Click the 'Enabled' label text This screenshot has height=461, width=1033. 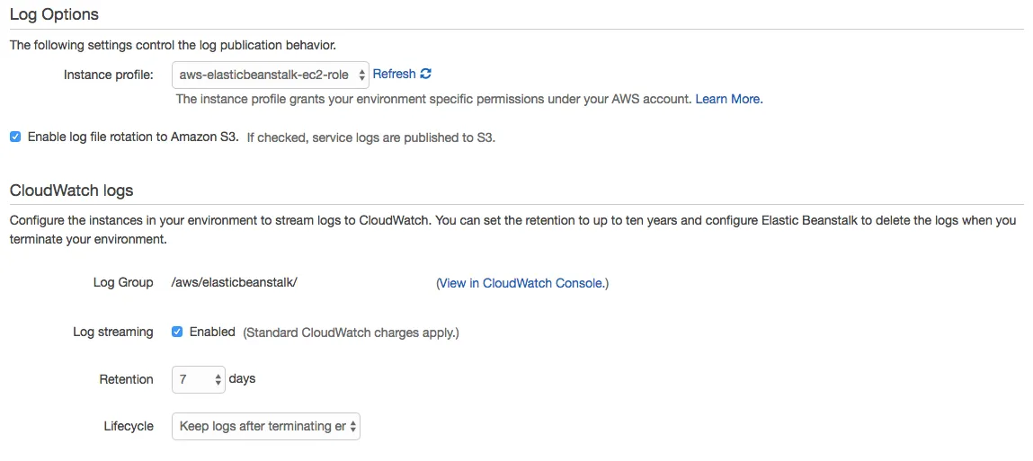pos(212,332)
